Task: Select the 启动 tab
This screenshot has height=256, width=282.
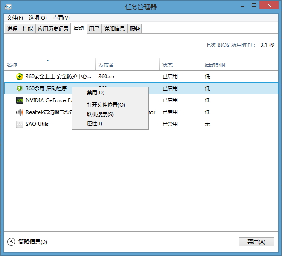Action: [x=79, y=28]
